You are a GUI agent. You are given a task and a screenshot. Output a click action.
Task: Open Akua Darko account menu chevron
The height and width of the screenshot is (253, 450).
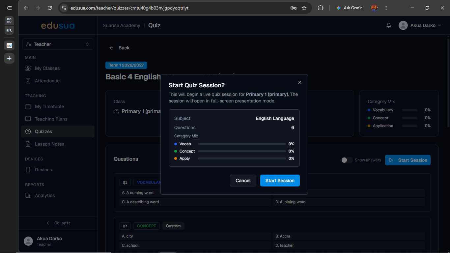tap(439, 25)
